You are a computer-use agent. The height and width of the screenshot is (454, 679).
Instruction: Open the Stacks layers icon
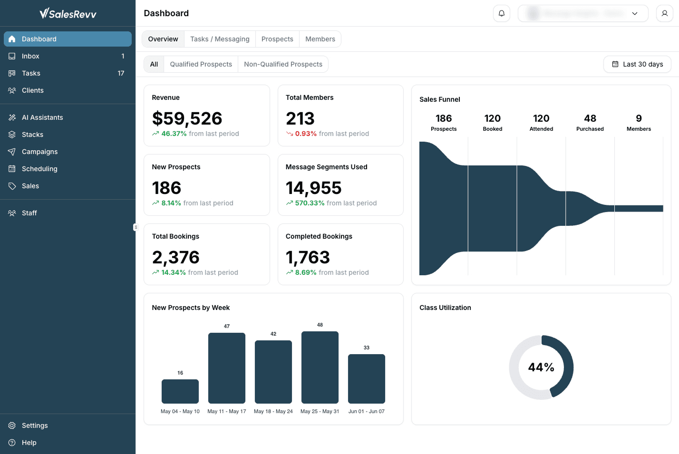(12, 135)
